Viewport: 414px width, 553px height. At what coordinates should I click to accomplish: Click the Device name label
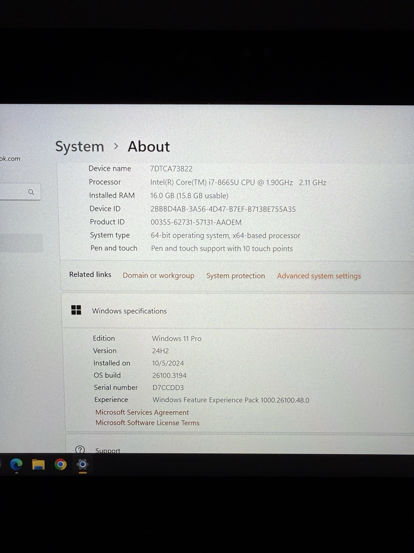110,168
